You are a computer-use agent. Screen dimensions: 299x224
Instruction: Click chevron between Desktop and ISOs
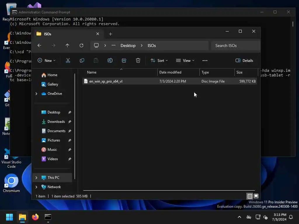point(142,45)
